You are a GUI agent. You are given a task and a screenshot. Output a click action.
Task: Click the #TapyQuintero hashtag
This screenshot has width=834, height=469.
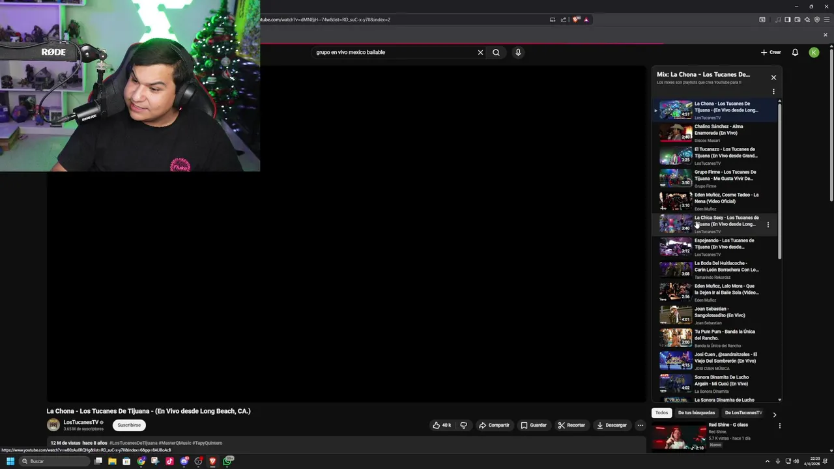point(207,443)
